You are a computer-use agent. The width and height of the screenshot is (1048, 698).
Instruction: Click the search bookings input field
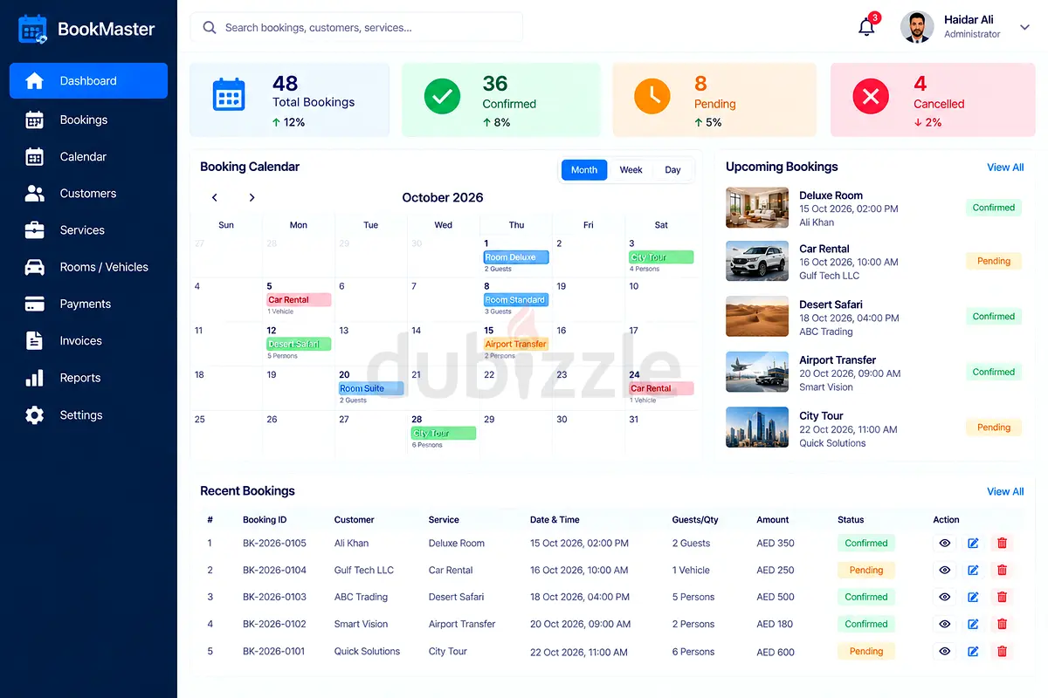356,27
